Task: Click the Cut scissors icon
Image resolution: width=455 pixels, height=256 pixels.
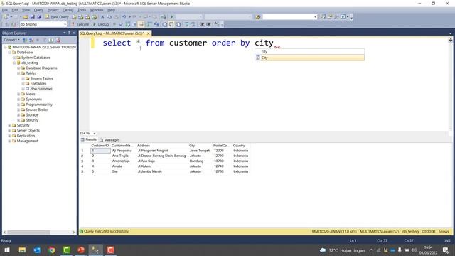Action: pyautogui.click(x=102, y=17)
